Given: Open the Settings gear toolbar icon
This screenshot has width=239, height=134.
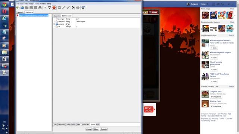Looking at the screenshot, I should 78,7.
